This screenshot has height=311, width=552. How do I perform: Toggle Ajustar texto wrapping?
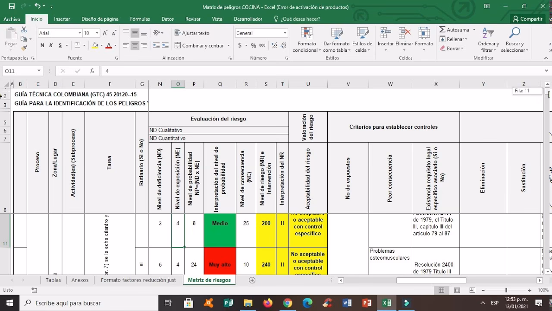point(192,33)
